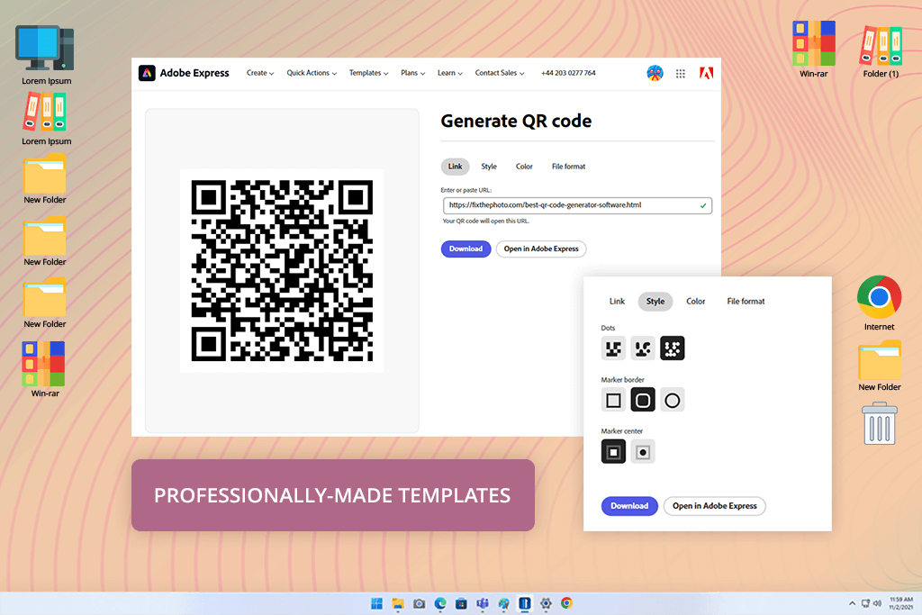Click Download in the style popup panel

(629, 506)
